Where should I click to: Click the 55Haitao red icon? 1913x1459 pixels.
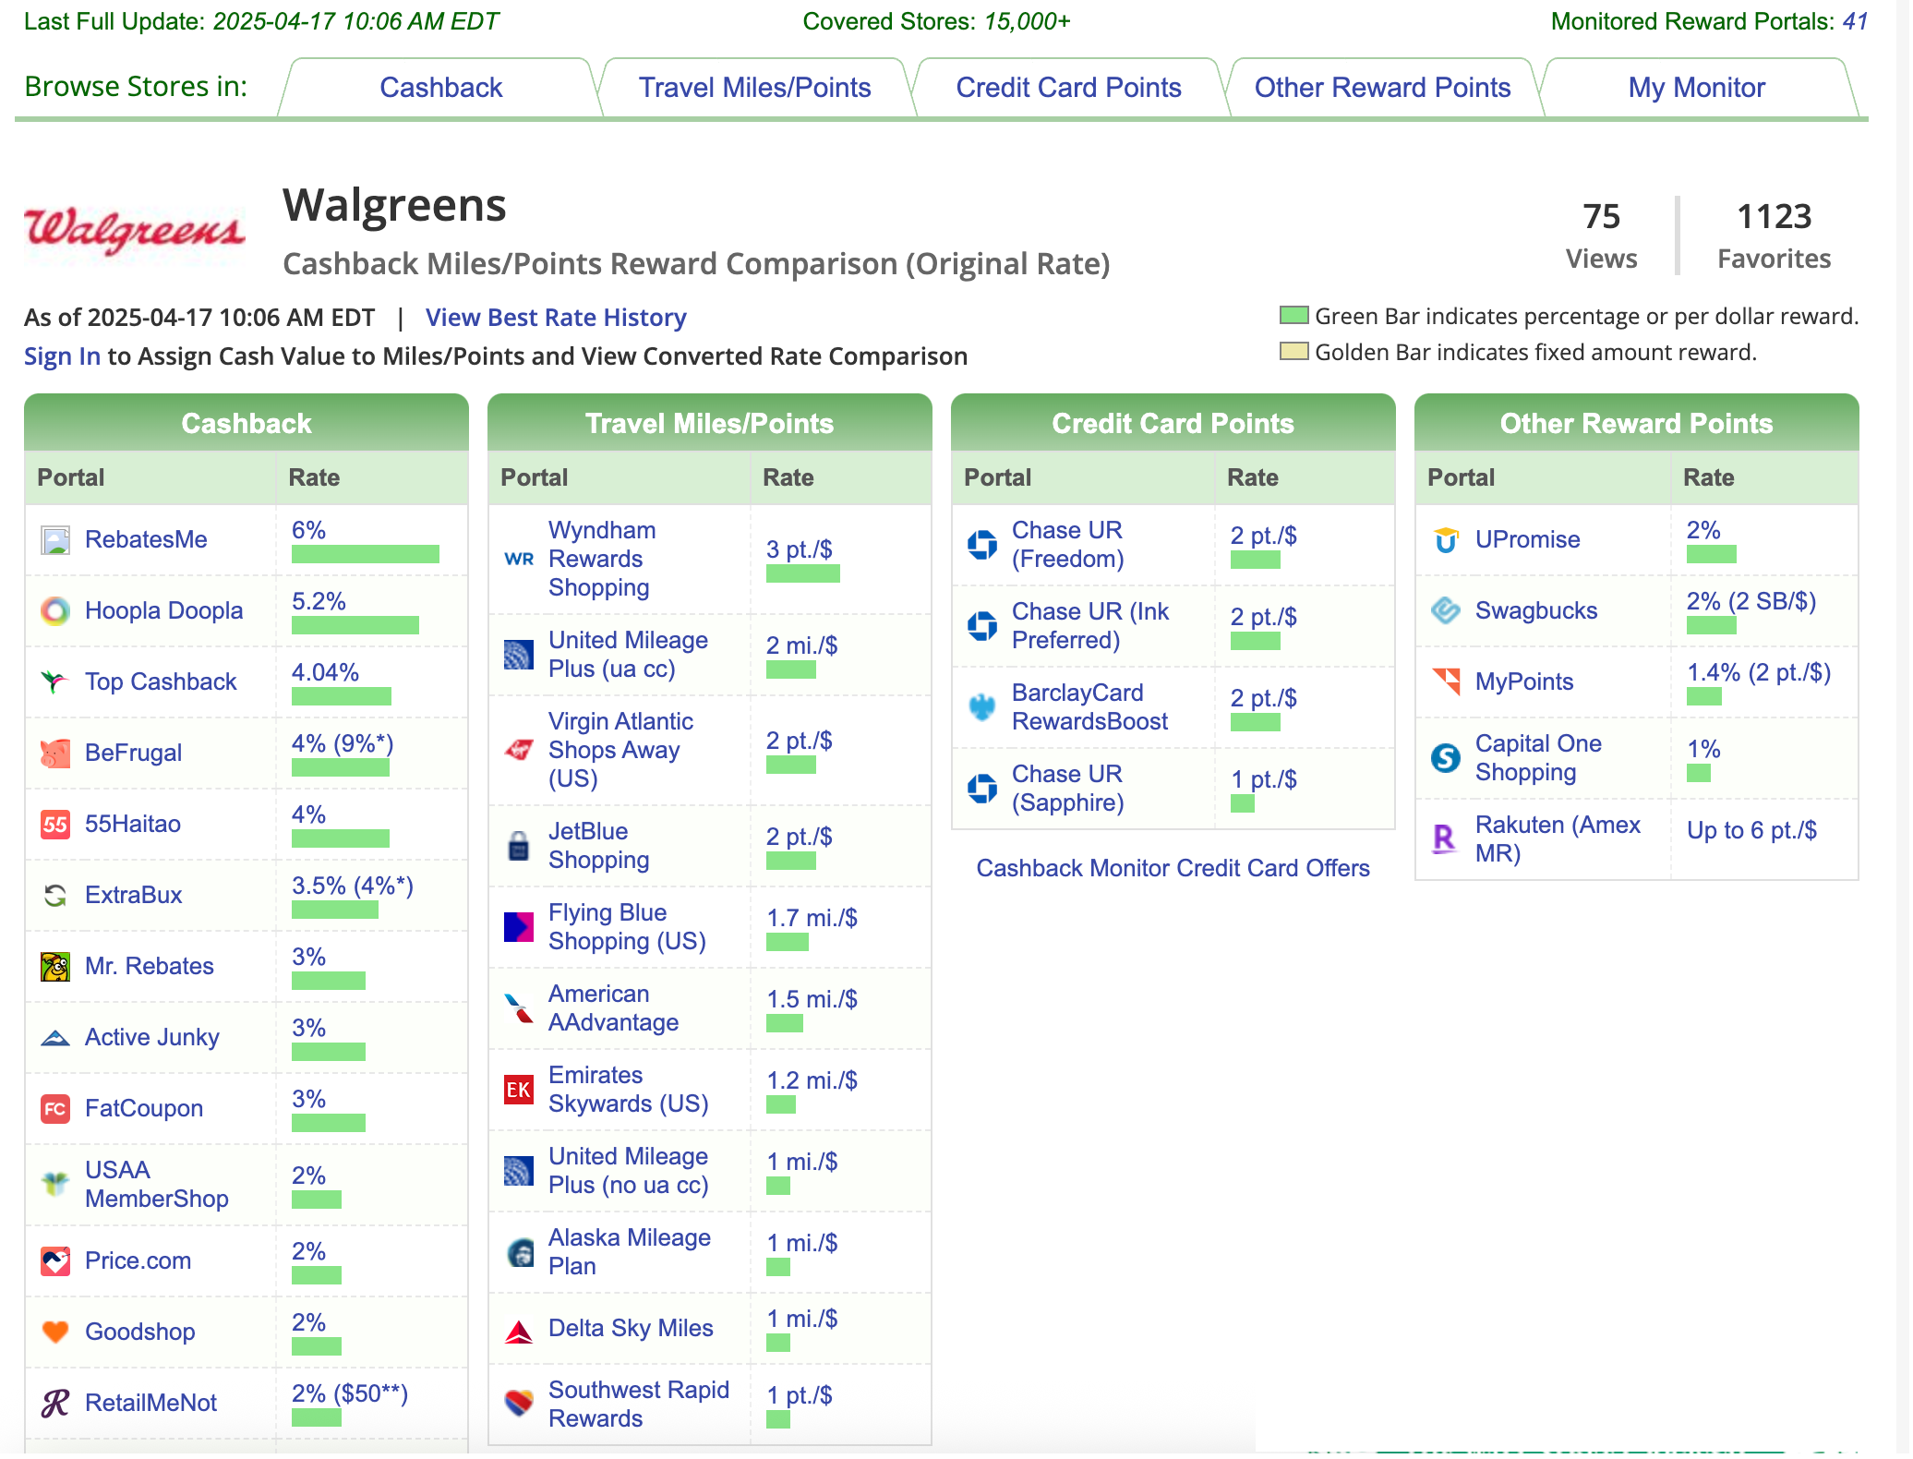click(x=55, y=825)
